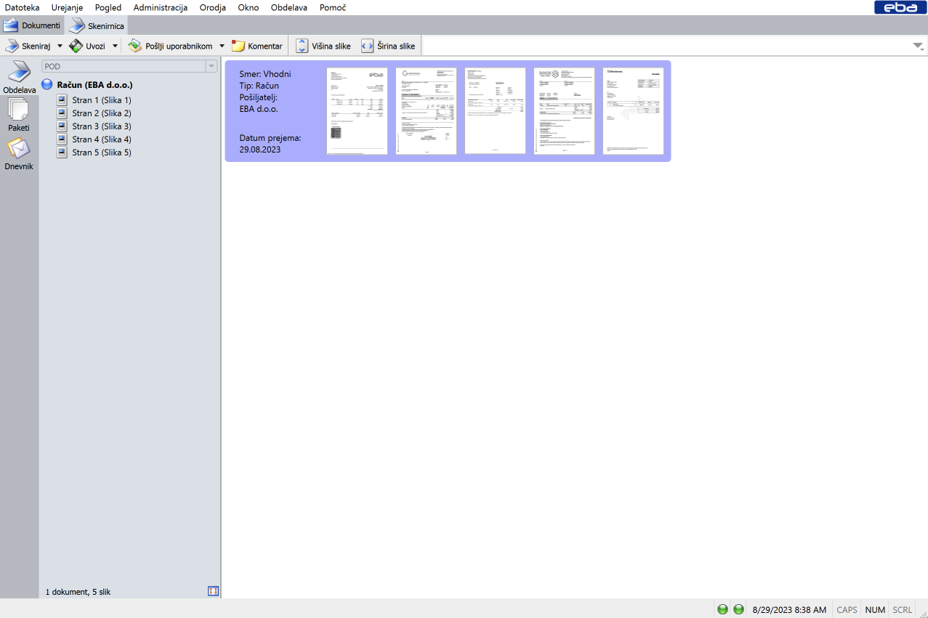Select Stran 3 (Slika 3) in the tree
The width and height of the screenshot is (928, 618).
(x=101, y=126)
